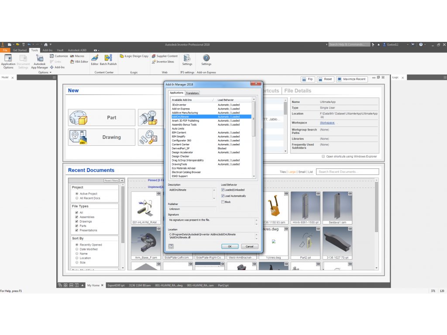The height and width of the screenshot is (335, 447).
Task: Enable the Block checkbox
Action: [223, 202]
